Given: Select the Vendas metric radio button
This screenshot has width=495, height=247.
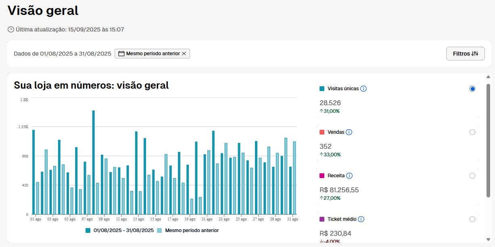Looking at the screenshot, I should click(x=472, y=132).
